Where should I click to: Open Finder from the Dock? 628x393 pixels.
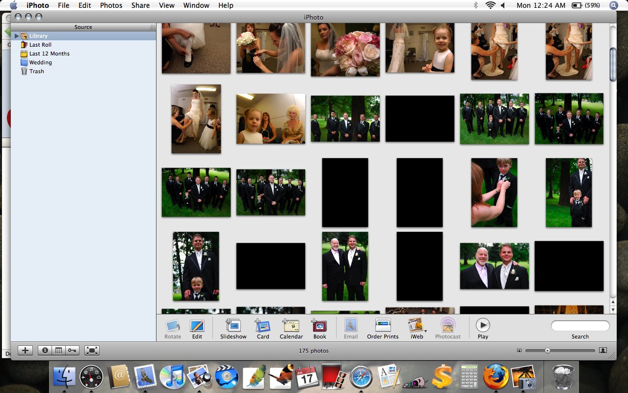pyautogui.click(x=64, y=377)
